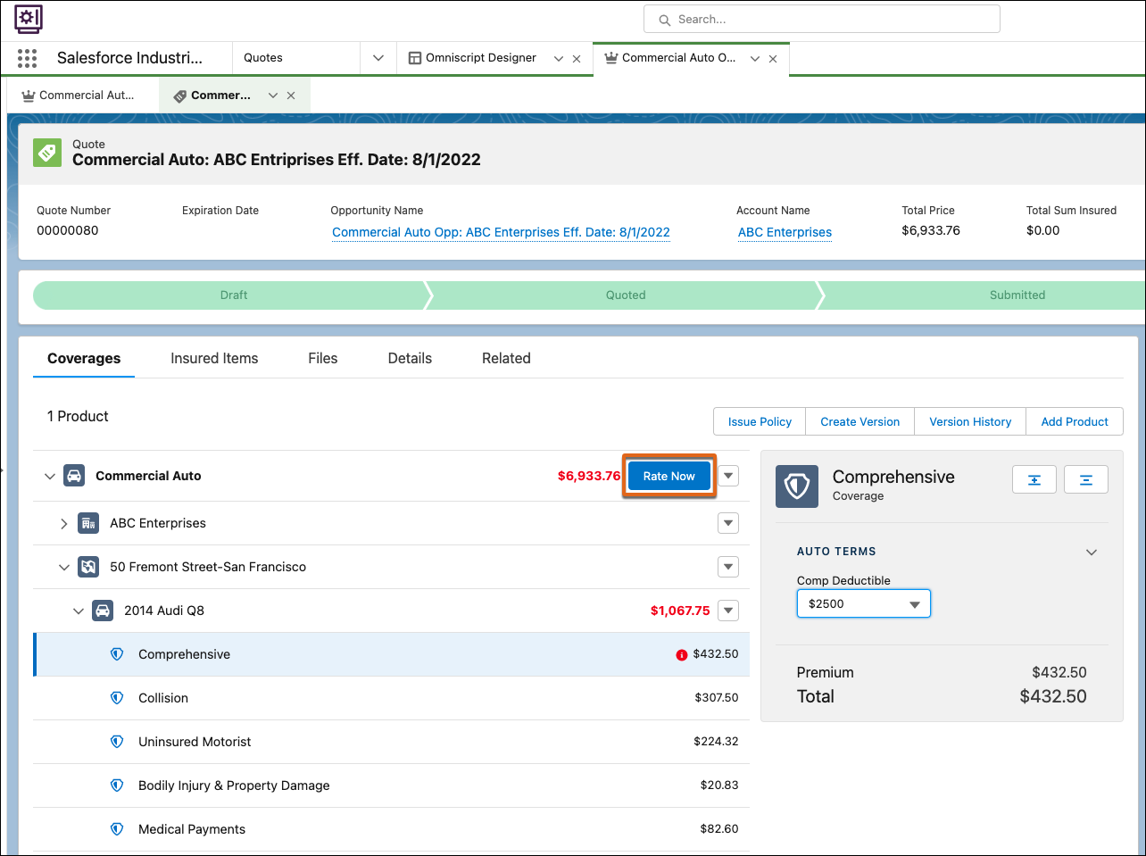1146x856 pixels.
Task: Collapse the Auto Terms section
Action: tap(1091, 553)
